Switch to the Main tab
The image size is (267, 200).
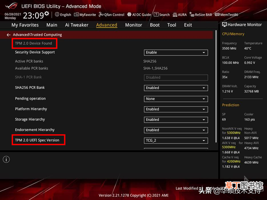point(52,25)
